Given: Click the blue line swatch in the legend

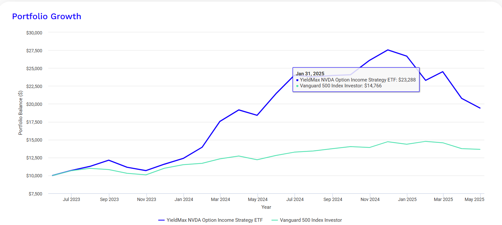Looking at the screenshot, I should pos(161,220).
